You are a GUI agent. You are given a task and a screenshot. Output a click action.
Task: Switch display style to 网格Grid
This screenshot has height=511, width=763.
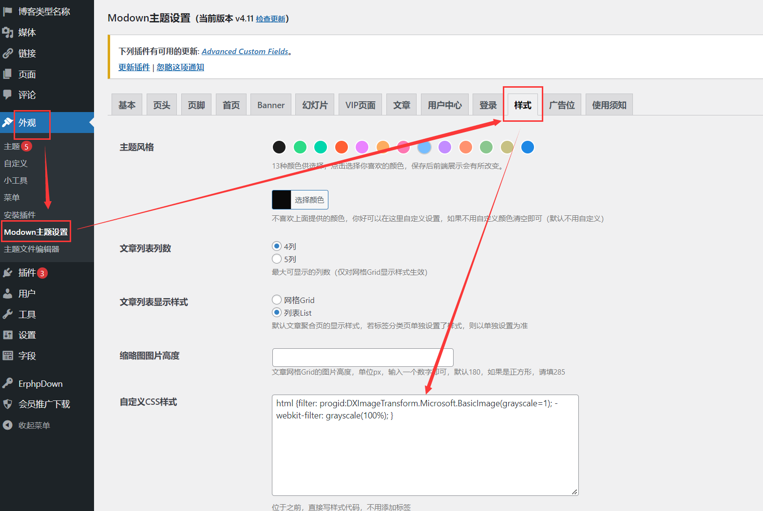(x=277, y=300)
